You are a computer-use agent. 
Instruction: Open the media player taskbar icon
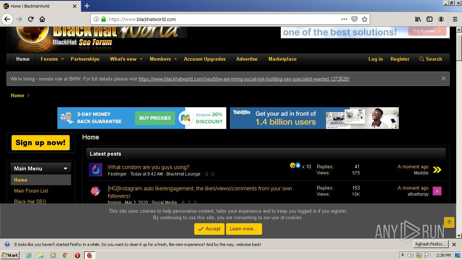point(53,255)
